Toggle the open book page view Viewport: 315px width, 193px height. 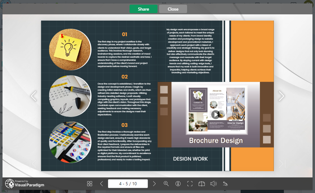(202, 184)
